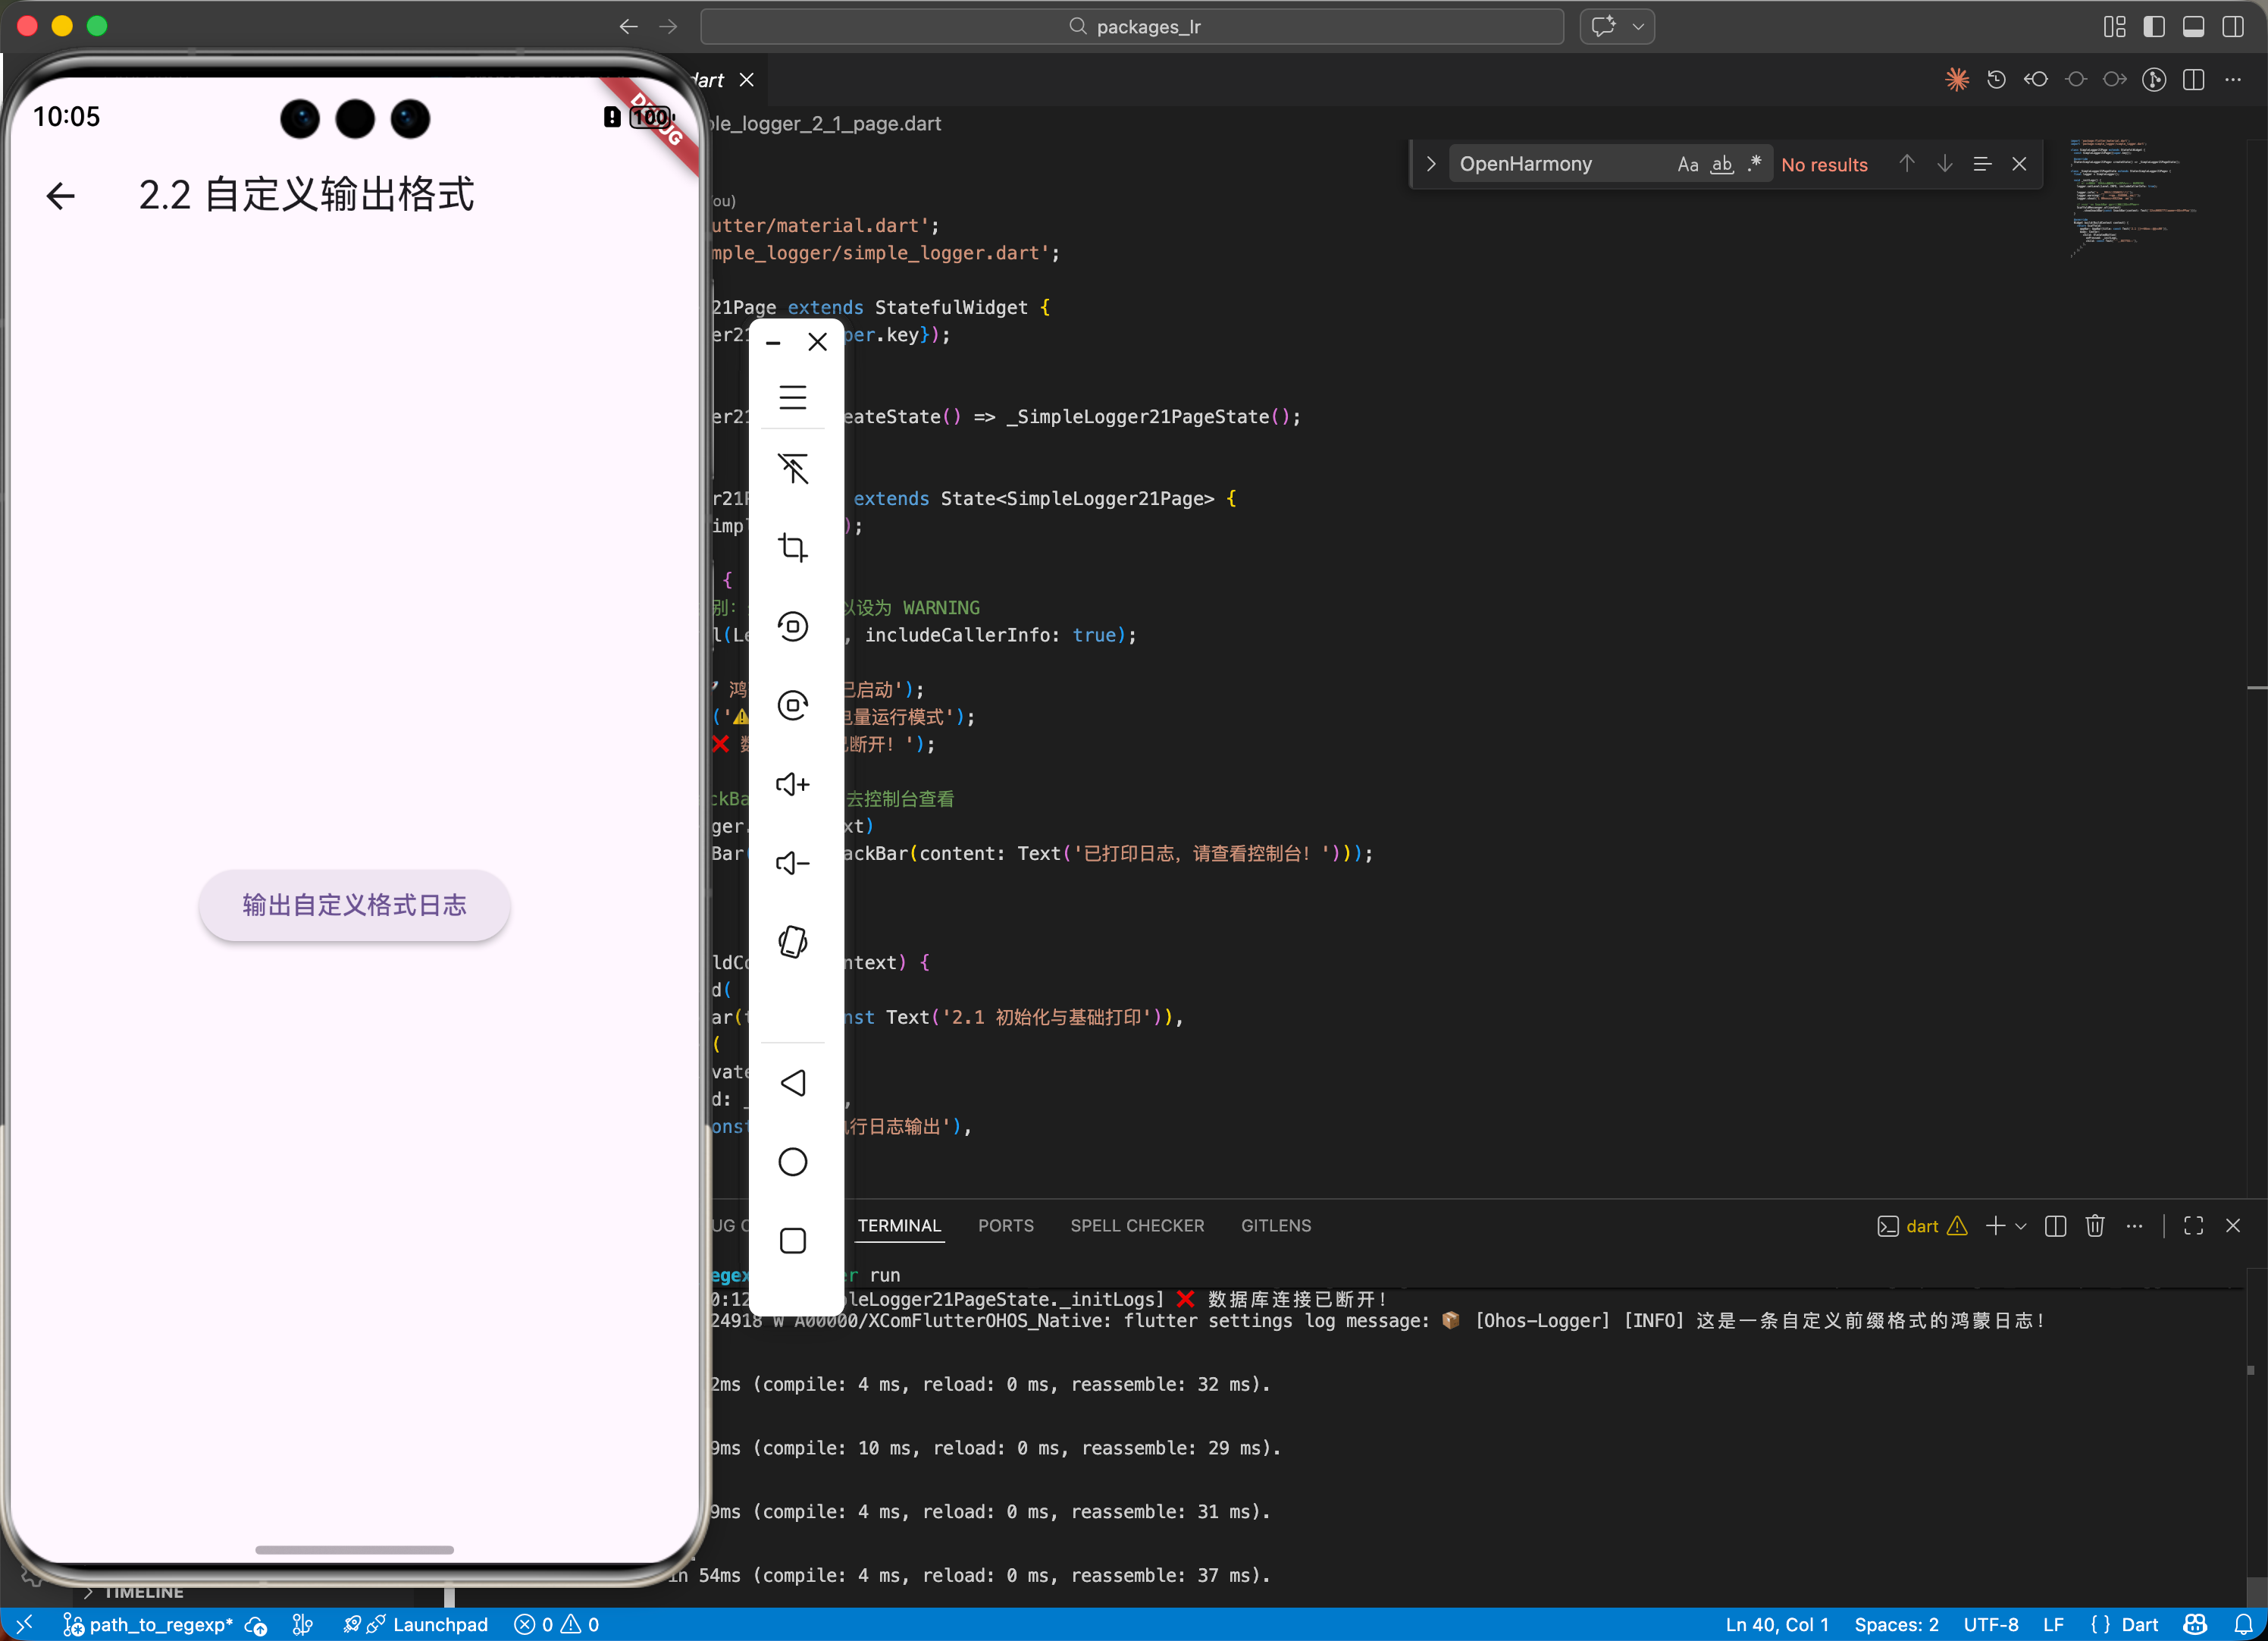This screenshot has height=1641, width=2268.
Task: Split the terminal panel
Action: (x=2055, y=1225)
